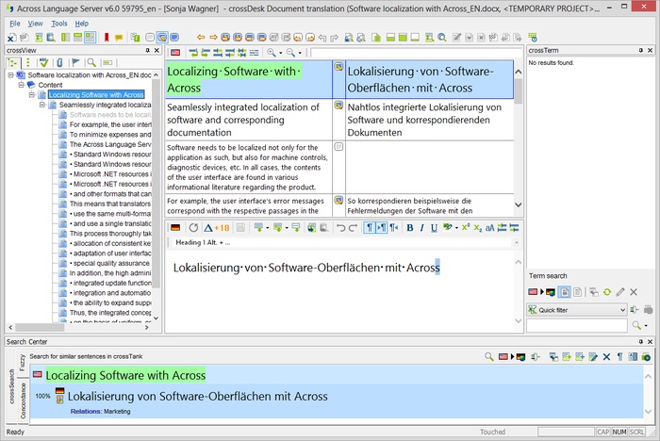Click the flag filter icon in crossView
Screen dimensions: 660x441
tap(75, 63)
